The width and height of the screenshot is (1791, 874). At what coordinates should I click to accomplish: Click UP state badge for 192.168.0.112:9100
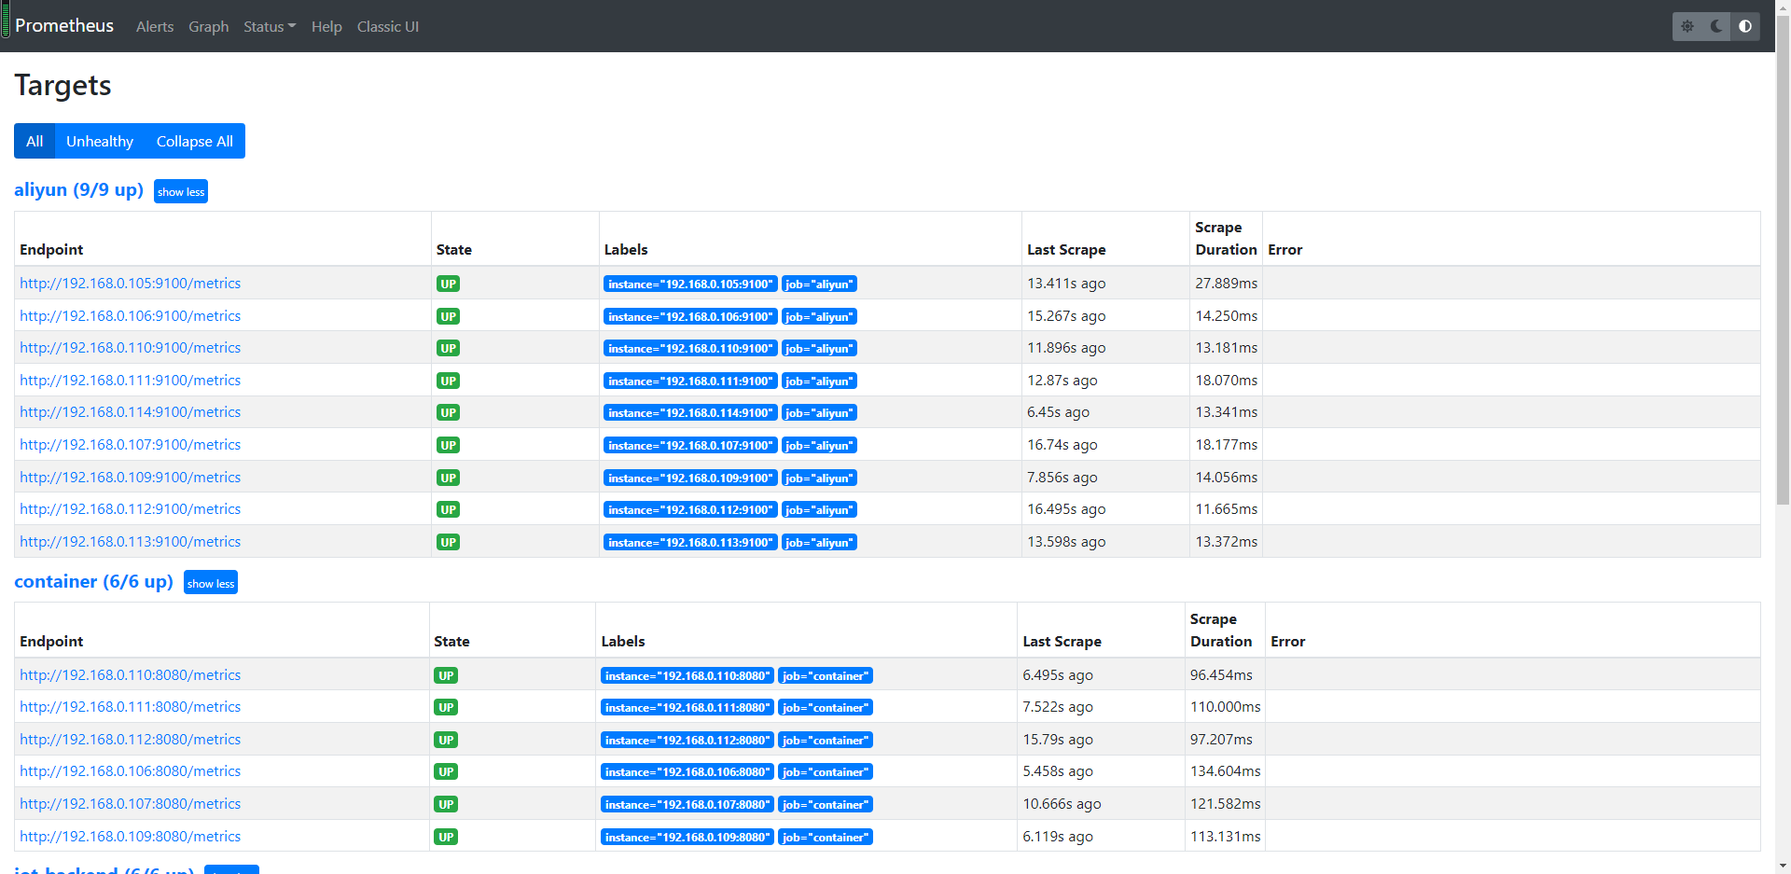(x=448, y=510)
